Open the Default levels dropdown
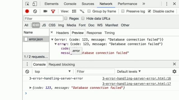This screenshot has width=179, height=100. pos(129,72)
